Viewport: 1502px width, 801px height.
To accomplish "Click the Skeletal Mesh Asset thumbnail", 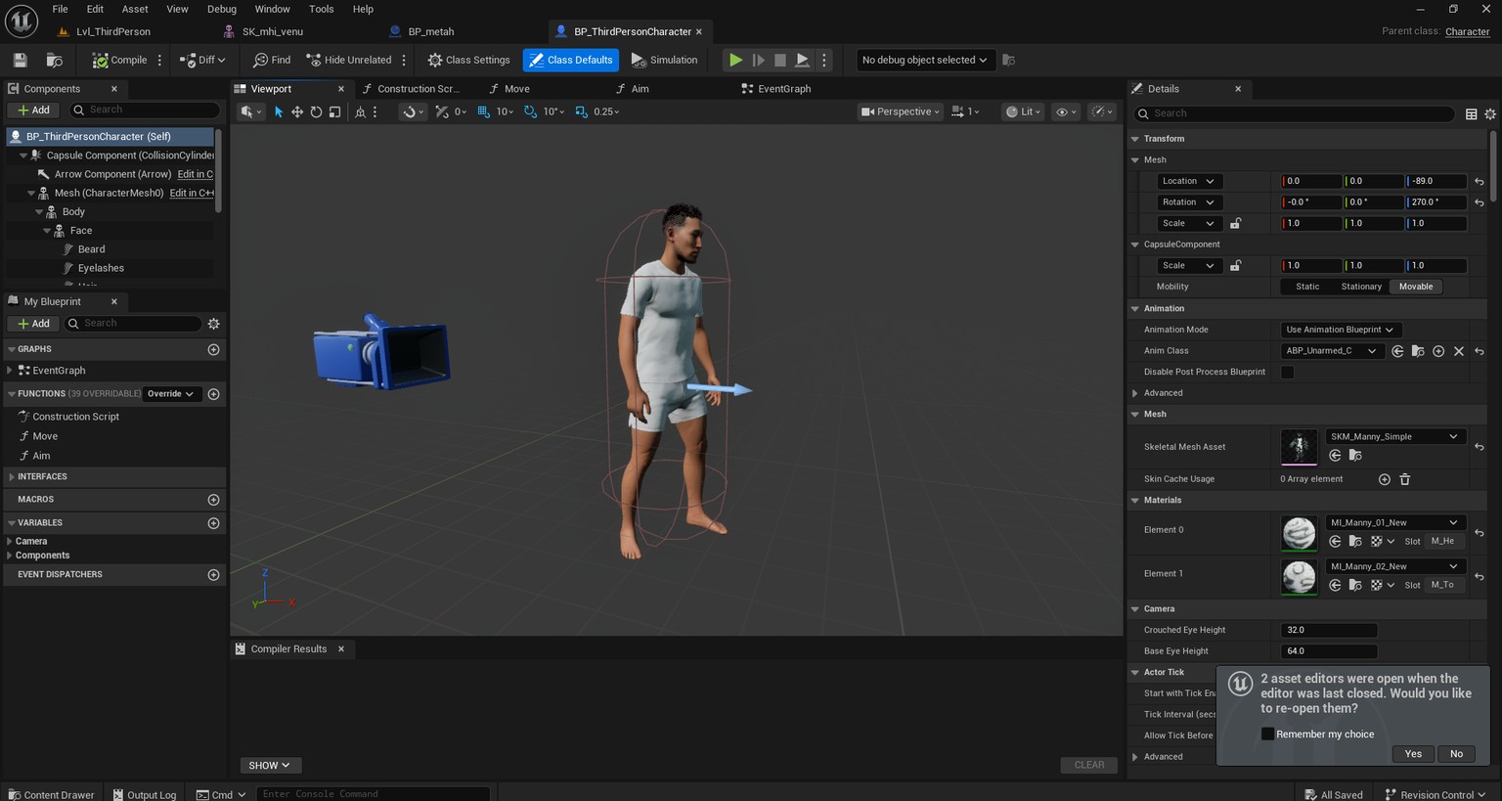I will [x=1299, y=447].
